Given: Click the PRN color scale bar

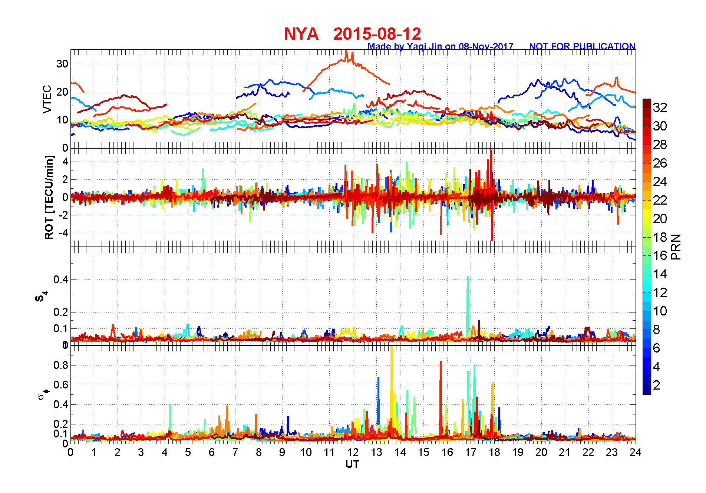Looking at the screenshot, I should tap(647, 246).
